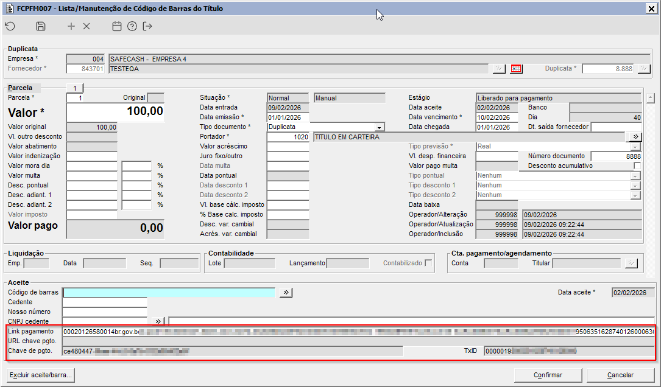Image resolution: width=661 pixels, height=387 pixels.
Task: Open the calendar toolbar icon
Action: [117, 26]
